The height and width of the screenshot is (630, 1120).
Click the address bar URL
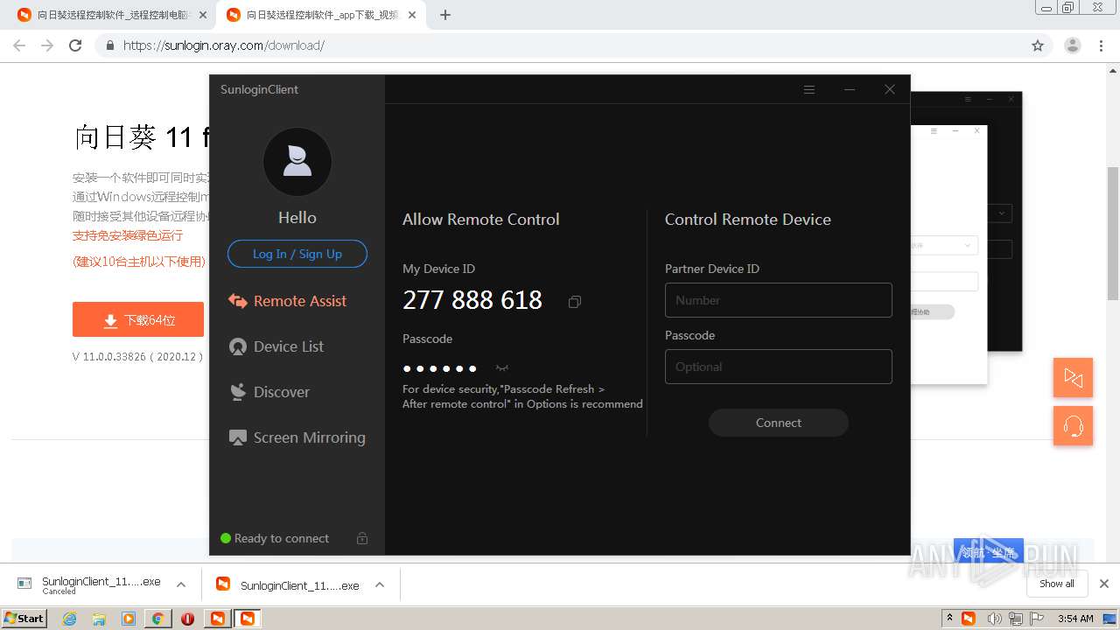tap(224, 45)
